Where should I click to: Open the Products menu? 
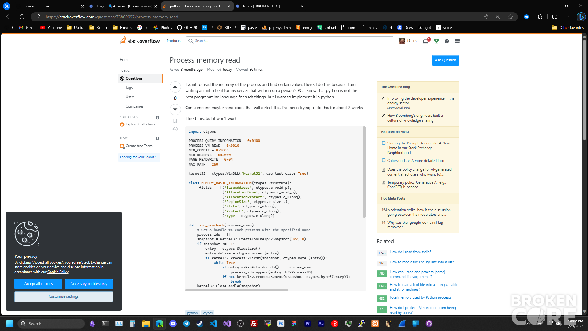click(x=173, y=41)
